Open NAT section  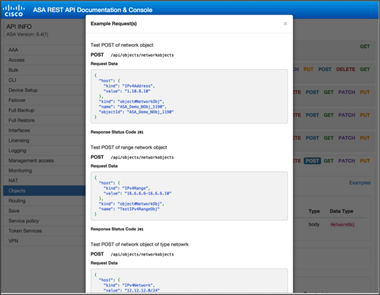coord(44,181)
